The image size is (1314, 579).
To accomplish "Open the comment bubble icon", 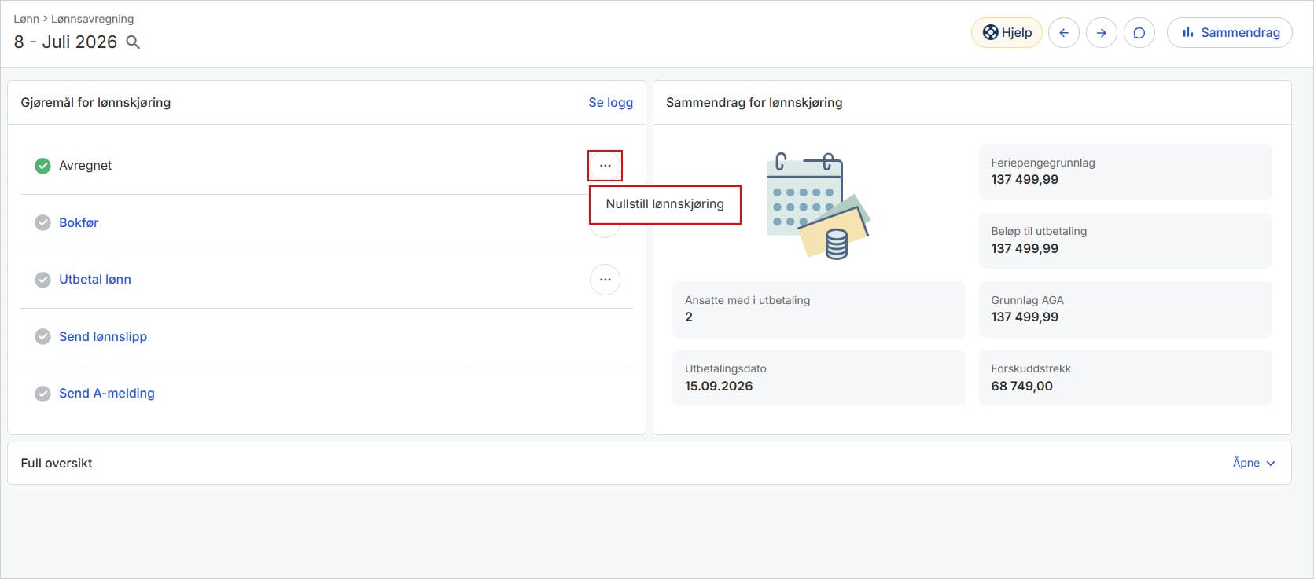I will (x=1139, y=33).
